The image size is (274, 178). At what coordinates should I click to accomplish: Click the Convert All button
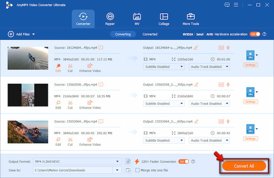(x=244, y=166)
